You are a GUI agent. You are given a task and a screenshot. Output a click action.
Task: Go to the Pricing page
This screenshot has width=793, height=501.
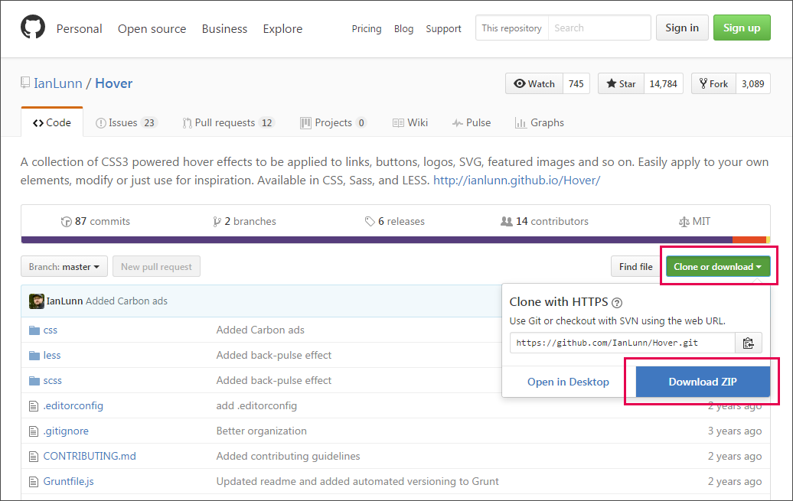point(367,29)
